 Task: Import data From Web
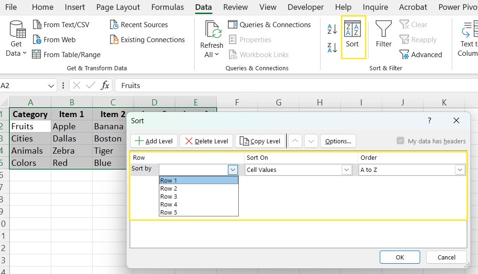coord(54,39)
